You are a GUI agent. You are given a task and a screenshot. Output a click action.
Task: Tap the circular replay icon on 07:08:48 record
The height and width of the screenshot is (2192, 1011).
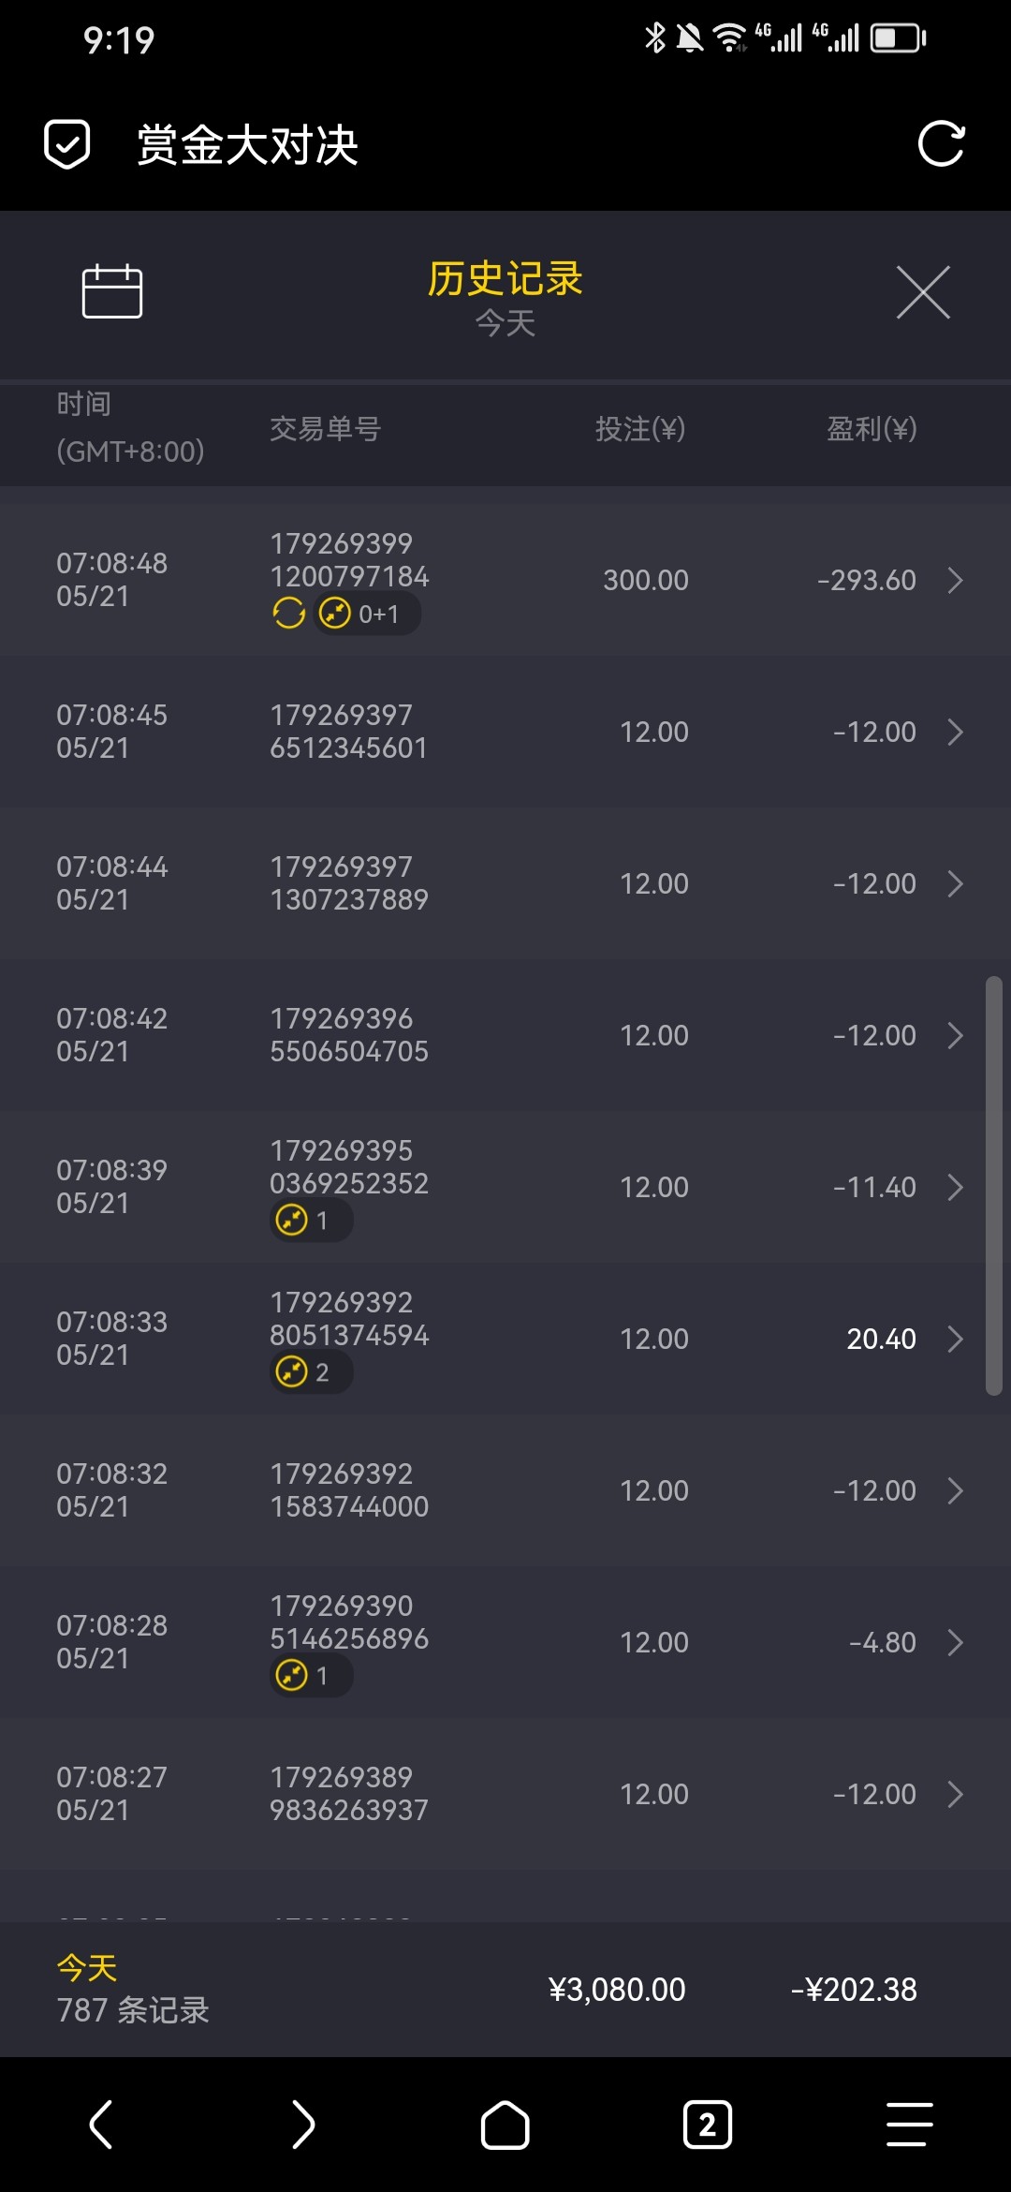pyautogui.click(x=289, y=614)
